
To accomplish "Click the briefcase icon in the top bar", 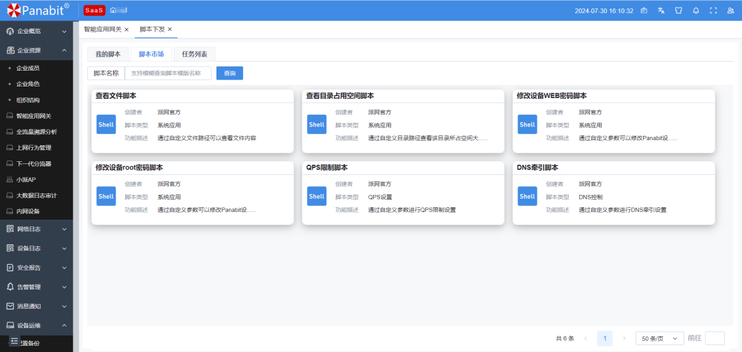I will coord(644,10).
